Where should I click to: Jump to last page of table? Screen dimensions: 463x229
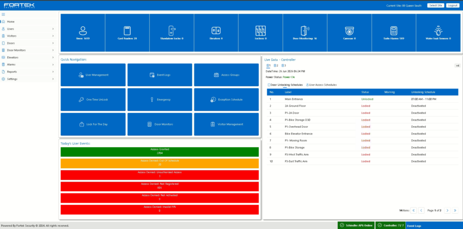point(455,210)
